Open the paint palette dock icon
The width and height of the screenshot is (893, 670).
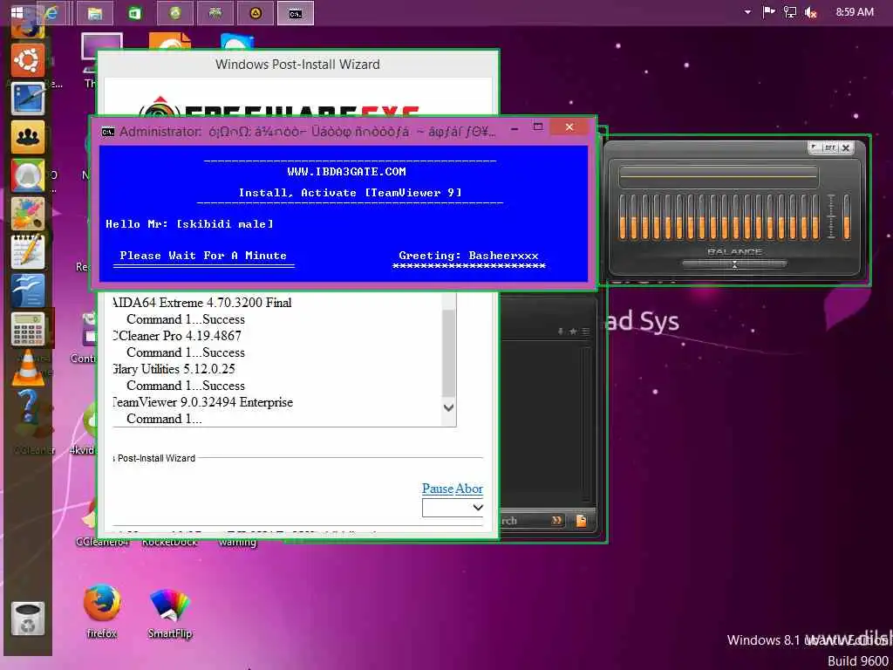[27, 213]
